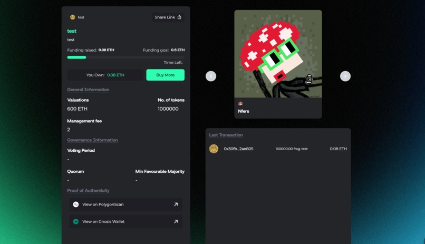
Task: Click the PolygonScan logo icon
Action: point(76,204)
